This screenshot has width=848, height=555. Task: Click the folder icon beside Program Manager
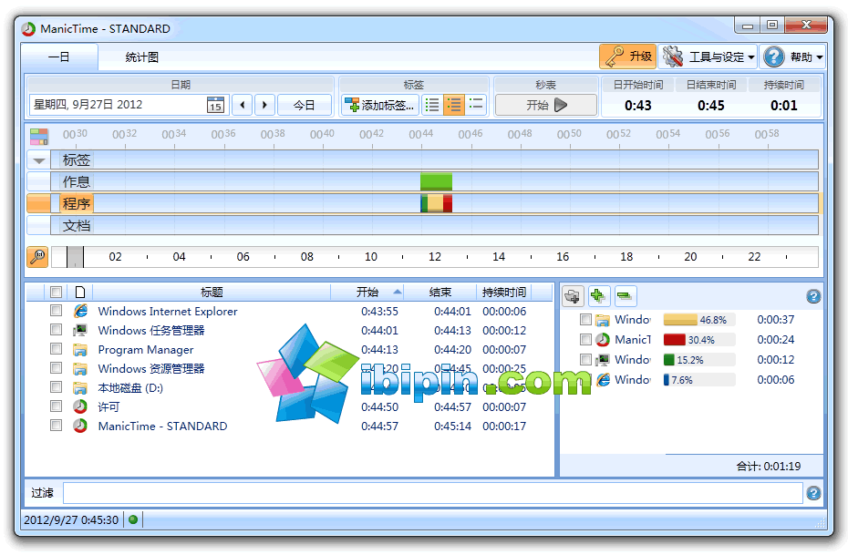(80, 350)
